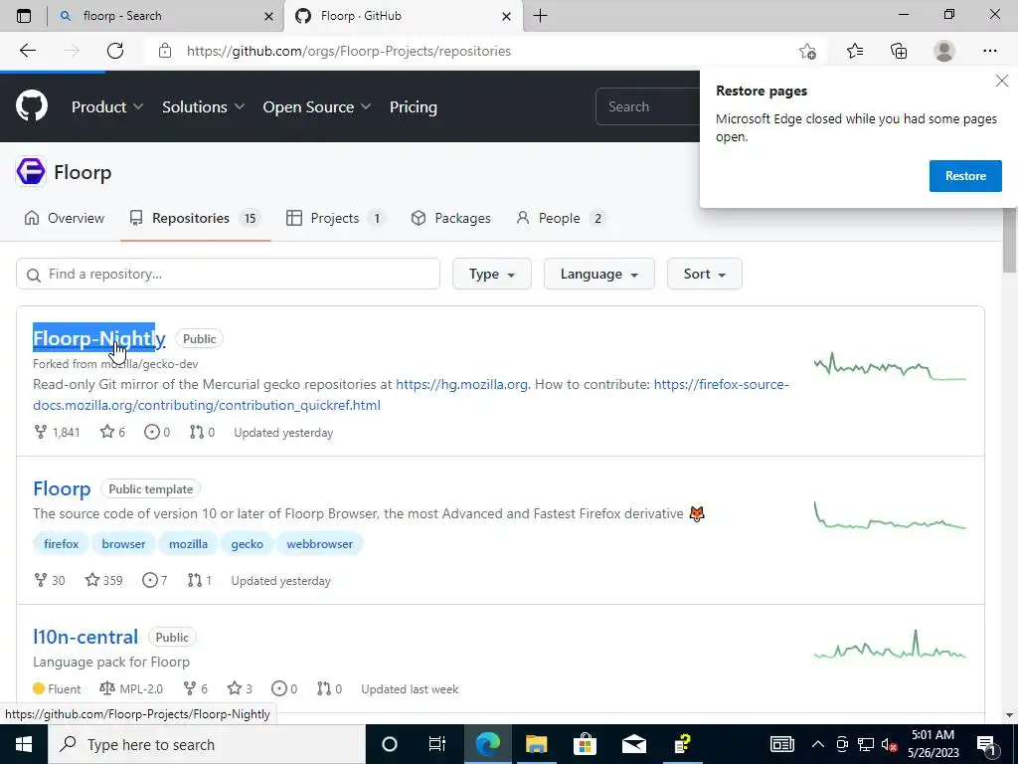Open the Pricing page link

[413, 106]
